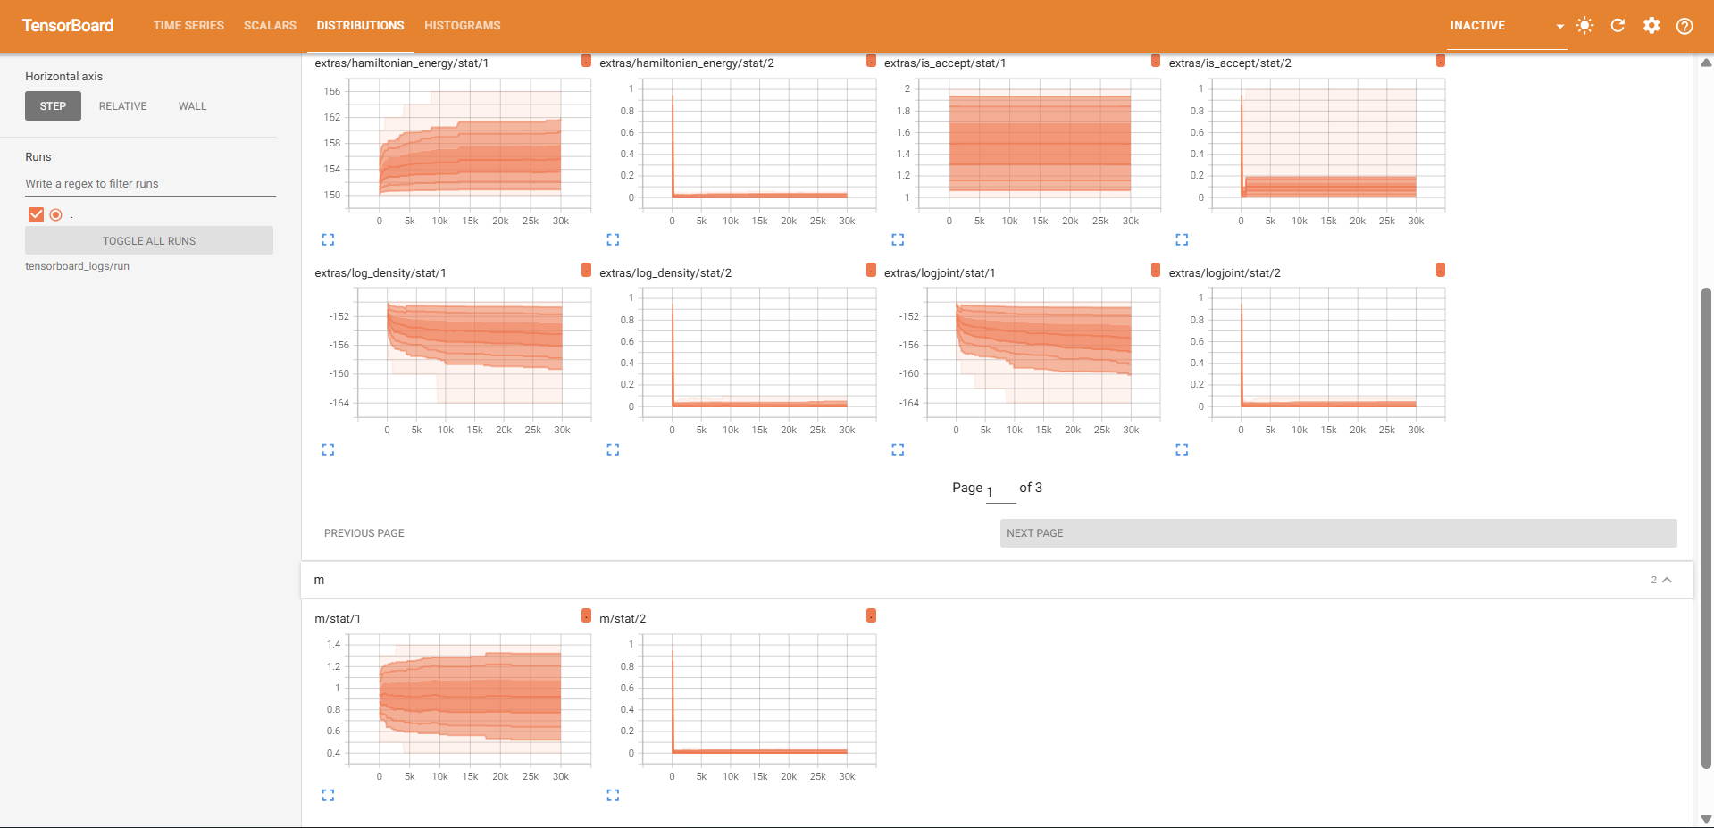Pin the m/stat/1 distribution card
This screenshot has width=1714, height=828.
(587, 615)
